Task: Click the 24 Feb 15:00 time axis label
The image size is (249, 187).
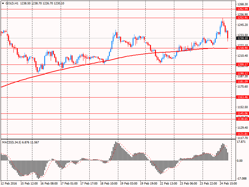Action: pyautogui.click(x=229, y=184)
